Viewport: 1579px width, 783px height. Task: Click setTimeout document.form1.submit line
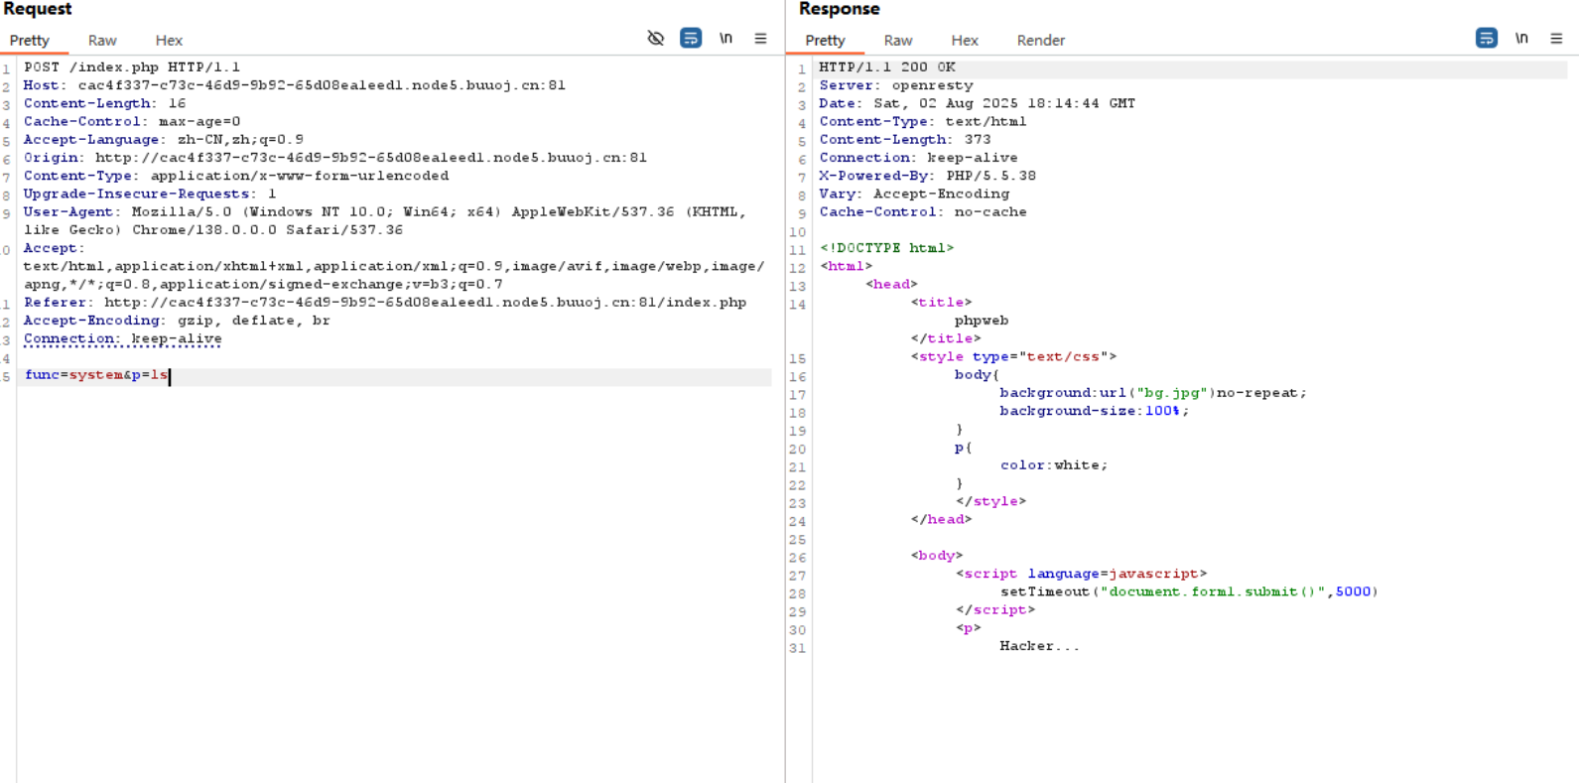click(x=1189, y=591)
